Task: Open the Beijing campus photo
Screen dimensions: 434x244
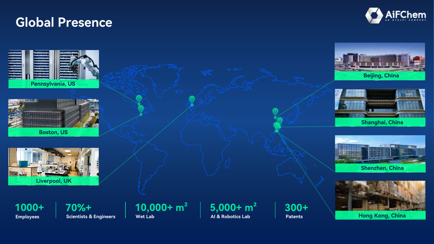Action: coord(380,57)
